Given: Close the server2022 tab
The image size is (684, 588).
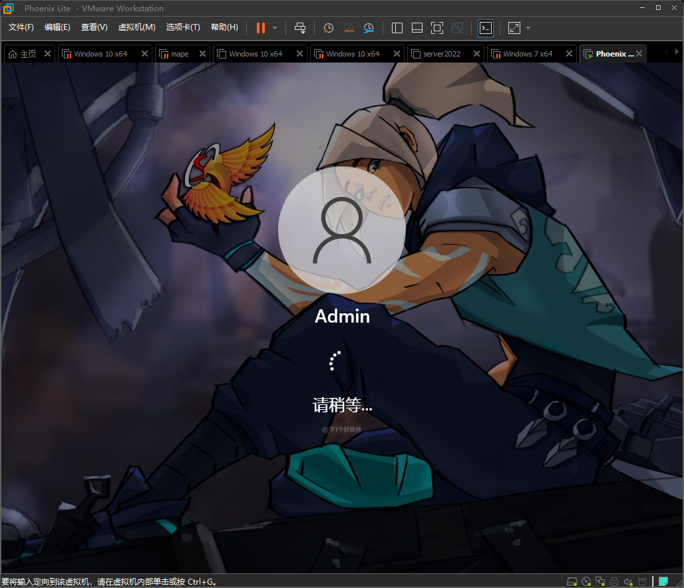Looking at the screenshot, I should (476, 54).
